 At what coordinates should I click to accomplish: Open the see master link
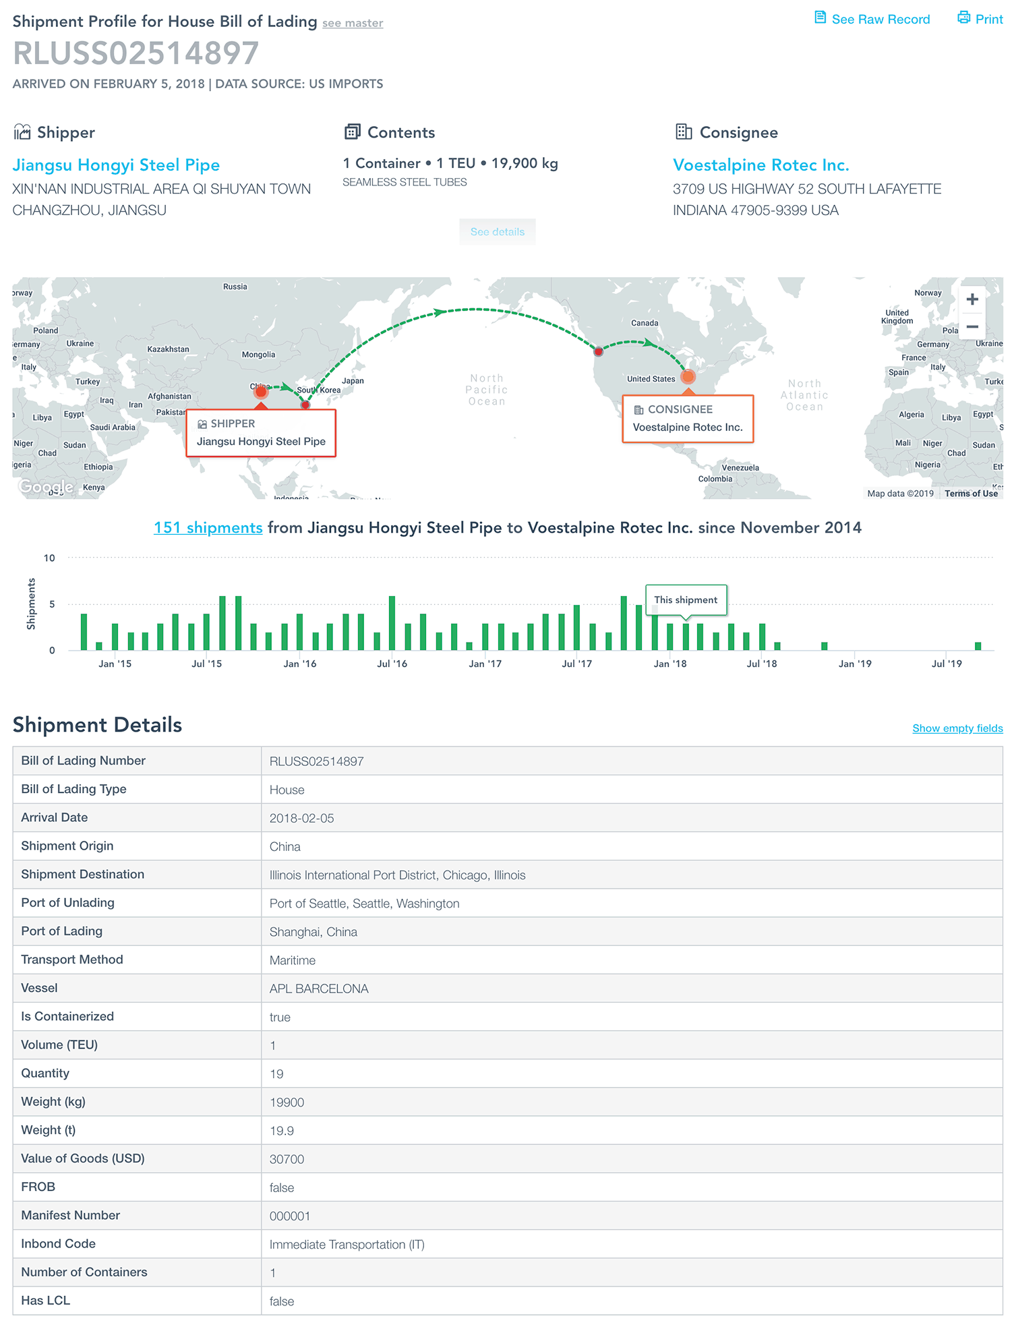[353, 23]
